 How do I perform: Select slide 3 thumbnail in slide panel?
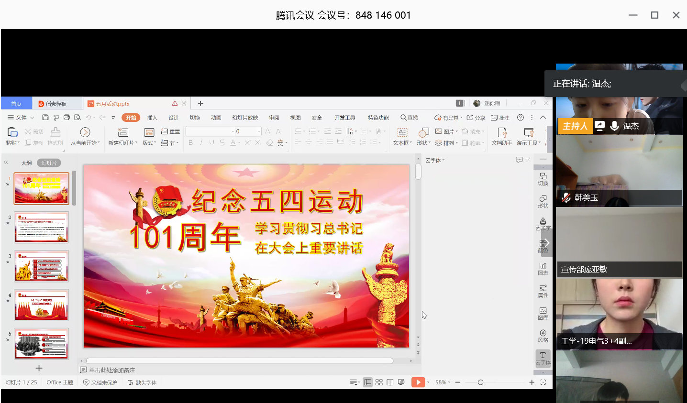(x=42, y=266)
